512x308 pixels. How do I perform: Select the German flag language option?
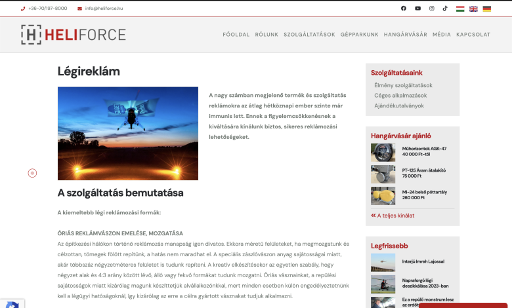(486, 9)
